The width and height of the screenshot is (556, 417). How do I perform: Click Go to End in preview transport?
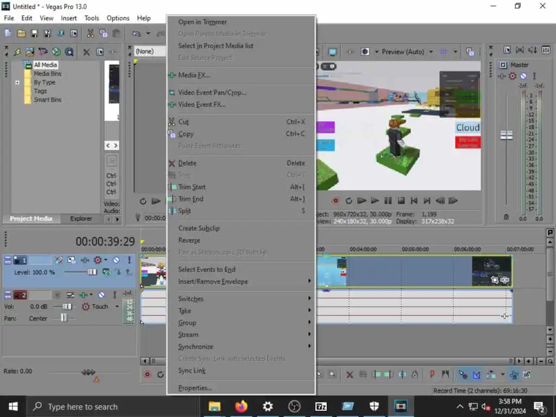pyautogui.click(x=427, y=201)
